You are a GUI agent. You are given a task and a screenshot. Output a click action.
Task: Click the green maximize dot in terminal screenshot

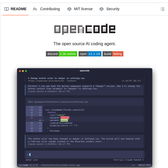(x=26, y=71)
